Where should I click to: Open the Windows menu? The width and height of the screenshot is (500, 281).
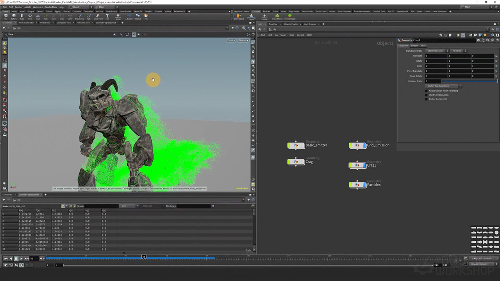tap(38, 7)
